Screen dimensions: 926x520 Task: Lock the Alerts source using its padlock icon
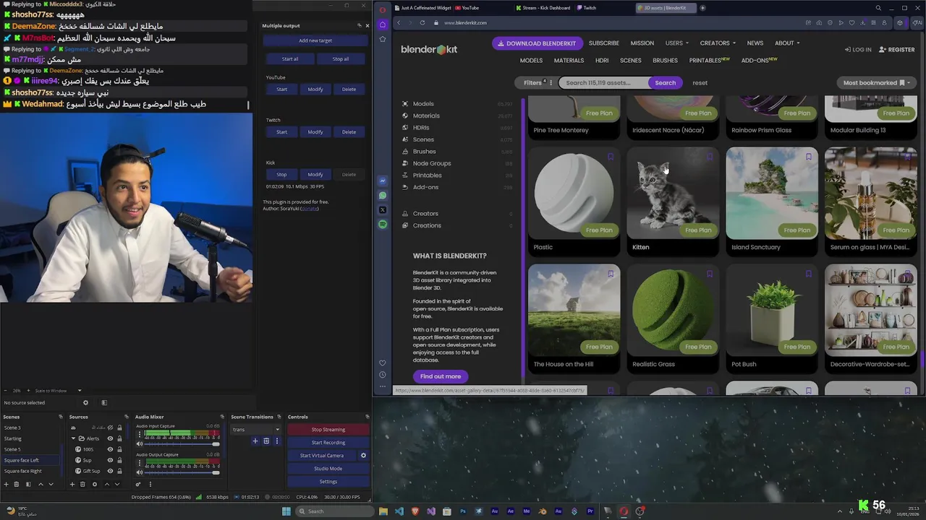click(119, 438)
